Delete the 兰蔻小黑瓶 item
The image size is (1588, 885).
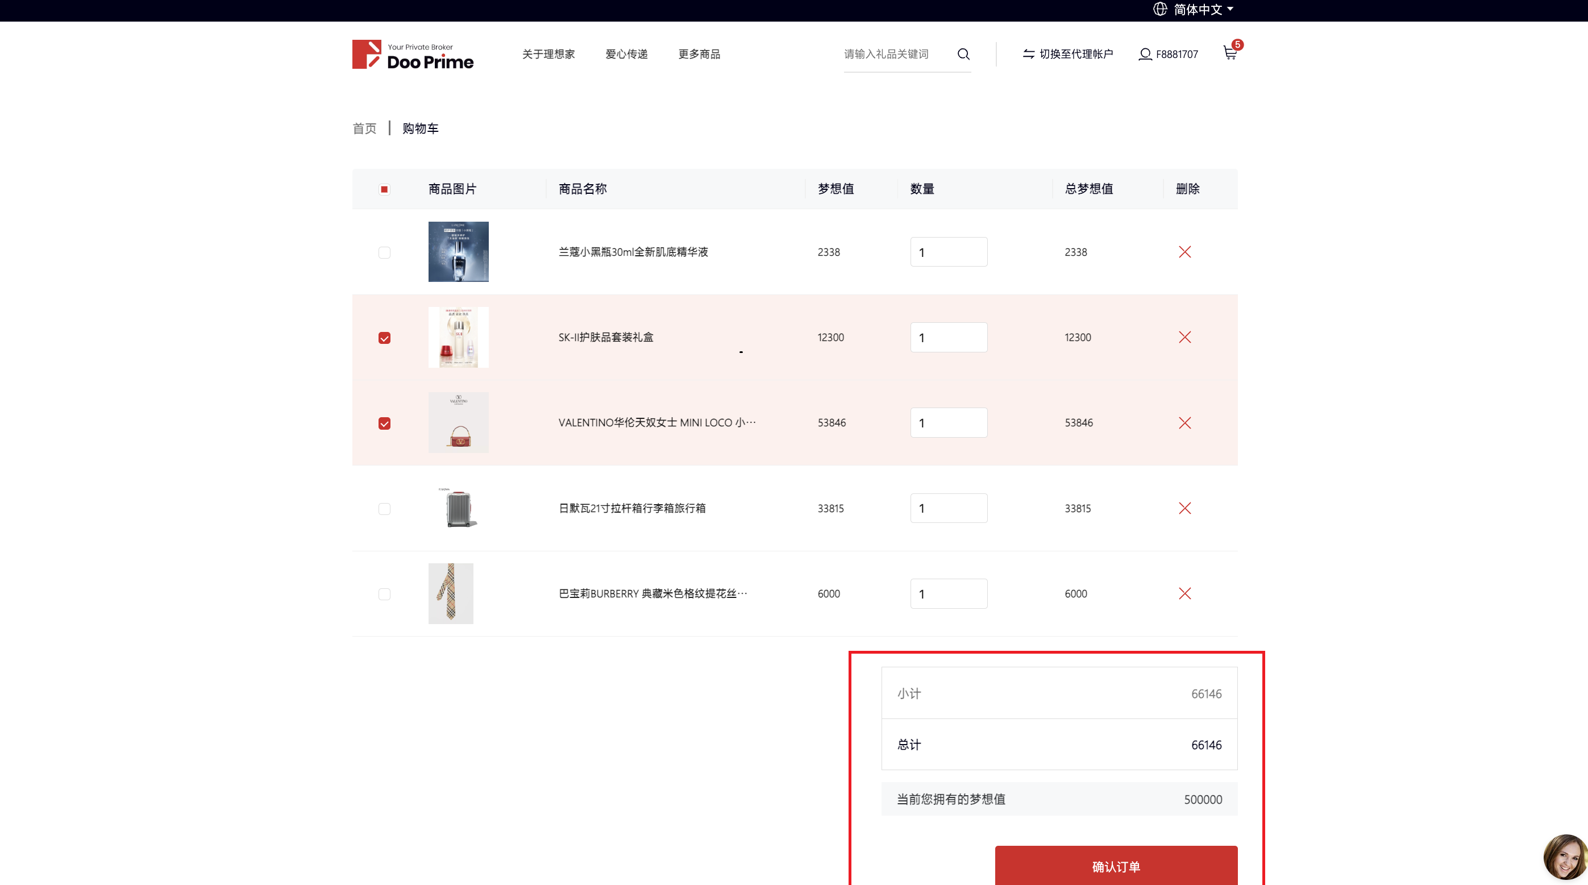(1184, 252)
